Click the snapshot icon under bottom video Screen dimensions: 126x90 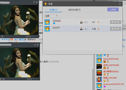tap(3, 79)
